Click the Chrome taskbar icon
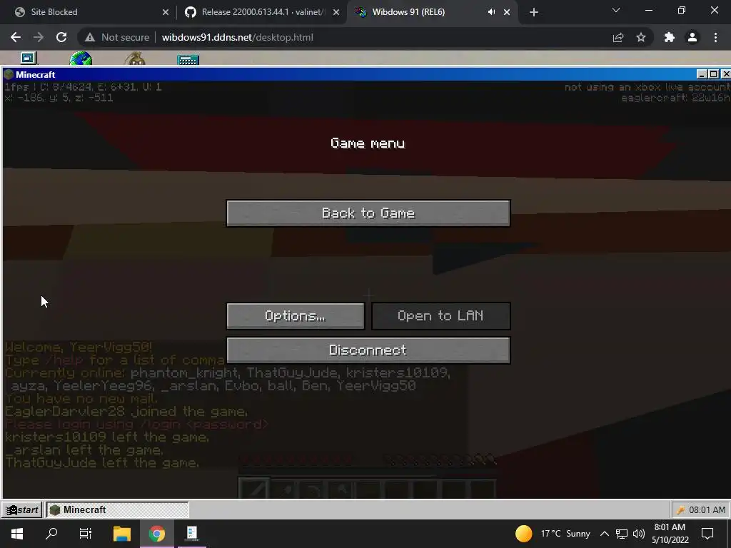The height and width of the screenshot is (548, 731). pos(157,534)
